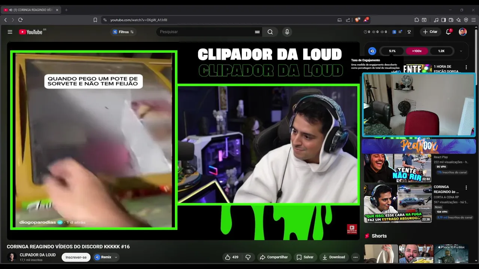Screen dimensions: 479x269
Task: Click the vidIQ Remix button
Action: [x=103, y=257]
